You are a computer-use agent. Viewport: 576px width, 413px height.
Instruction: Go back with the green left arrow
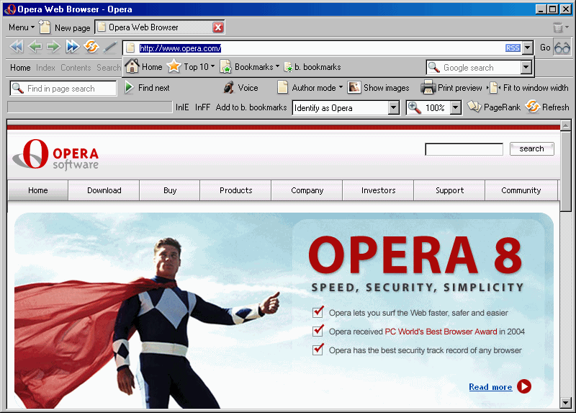point(35,47)
